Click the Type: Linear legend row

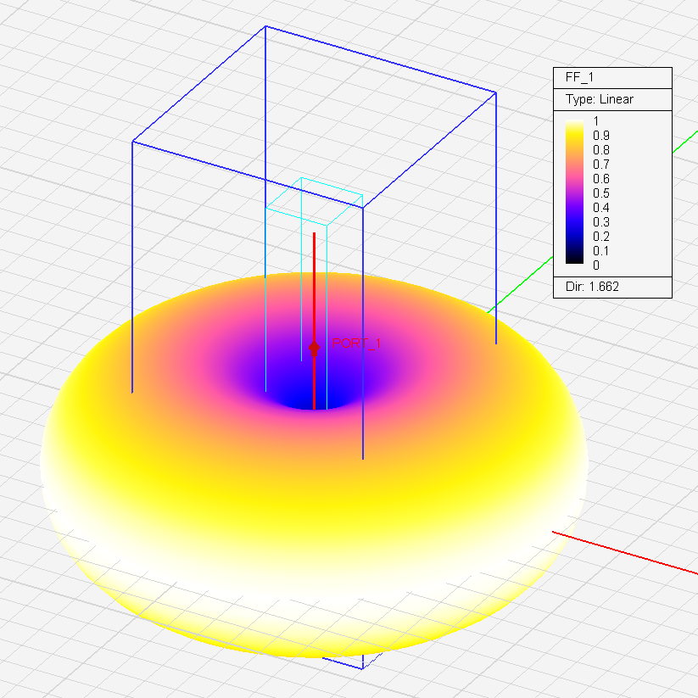(600, 99)
